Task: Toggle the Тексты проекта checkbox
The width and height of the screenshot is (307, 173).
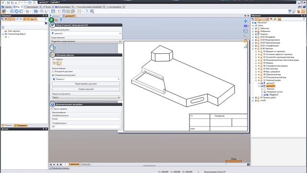Action: coord(52,109)
